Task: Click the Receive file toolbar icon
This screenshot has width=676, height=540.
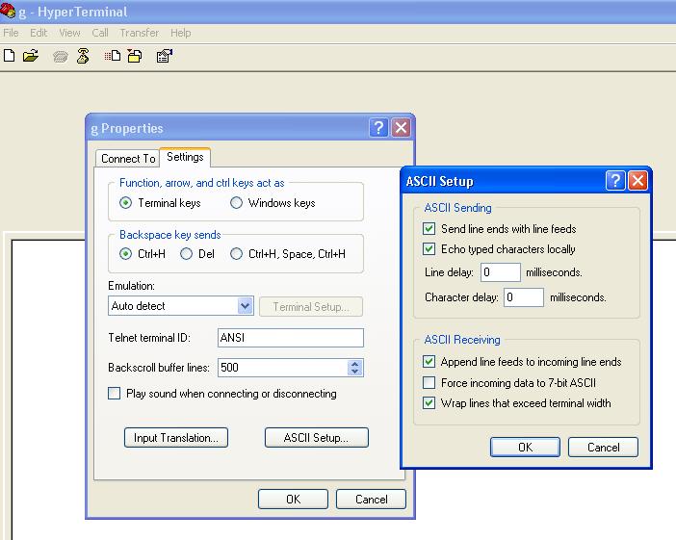Action: click(x=135, y=56)
